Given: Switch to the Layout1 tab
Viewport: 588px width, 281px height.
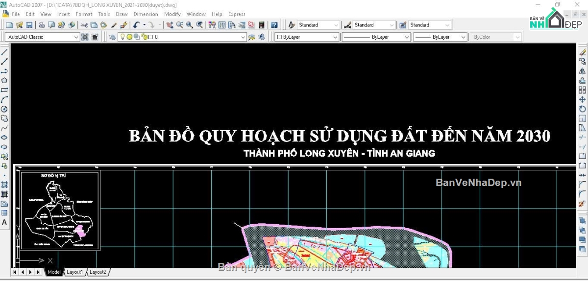Looking at the screenshot, I should 75,272.
